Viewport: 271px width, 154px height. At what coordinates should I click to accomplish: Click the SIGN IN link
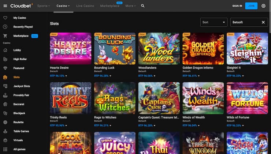click(x=237, y=6)
